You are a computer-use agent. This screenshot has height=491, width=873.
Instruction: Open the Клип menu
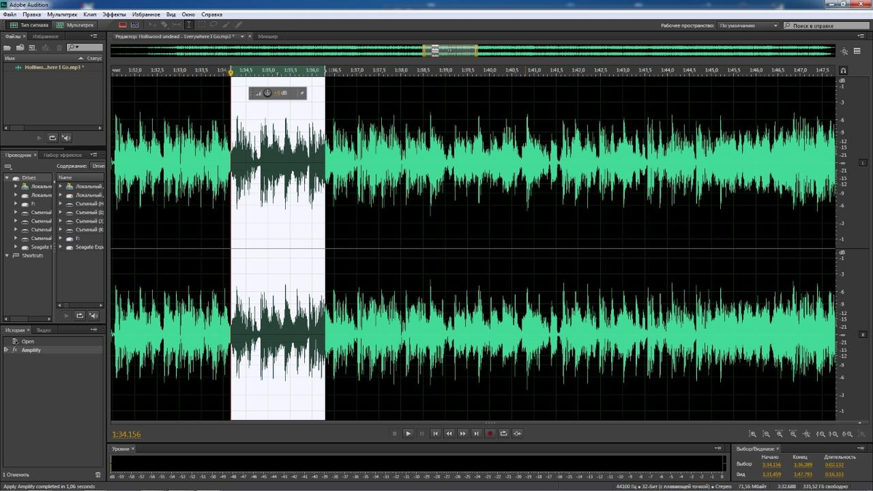coord(90,15)
